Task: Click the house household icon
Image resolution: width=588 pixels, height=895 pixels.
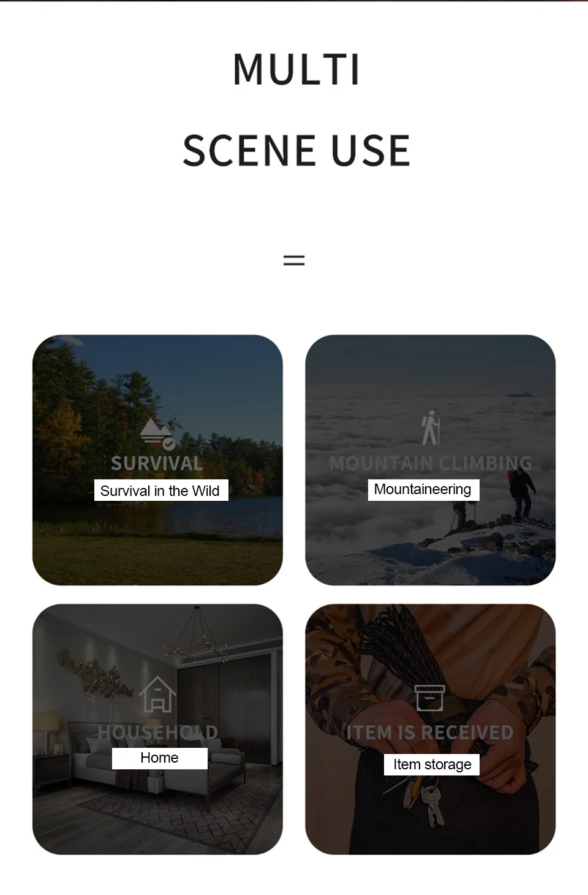Action: click(x=157, y=694)
